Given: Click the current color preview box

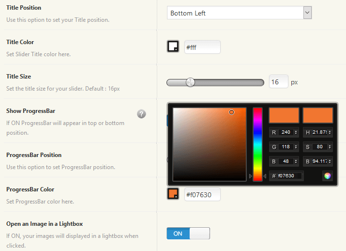Looking at the screenshot, I should point(318,115).
